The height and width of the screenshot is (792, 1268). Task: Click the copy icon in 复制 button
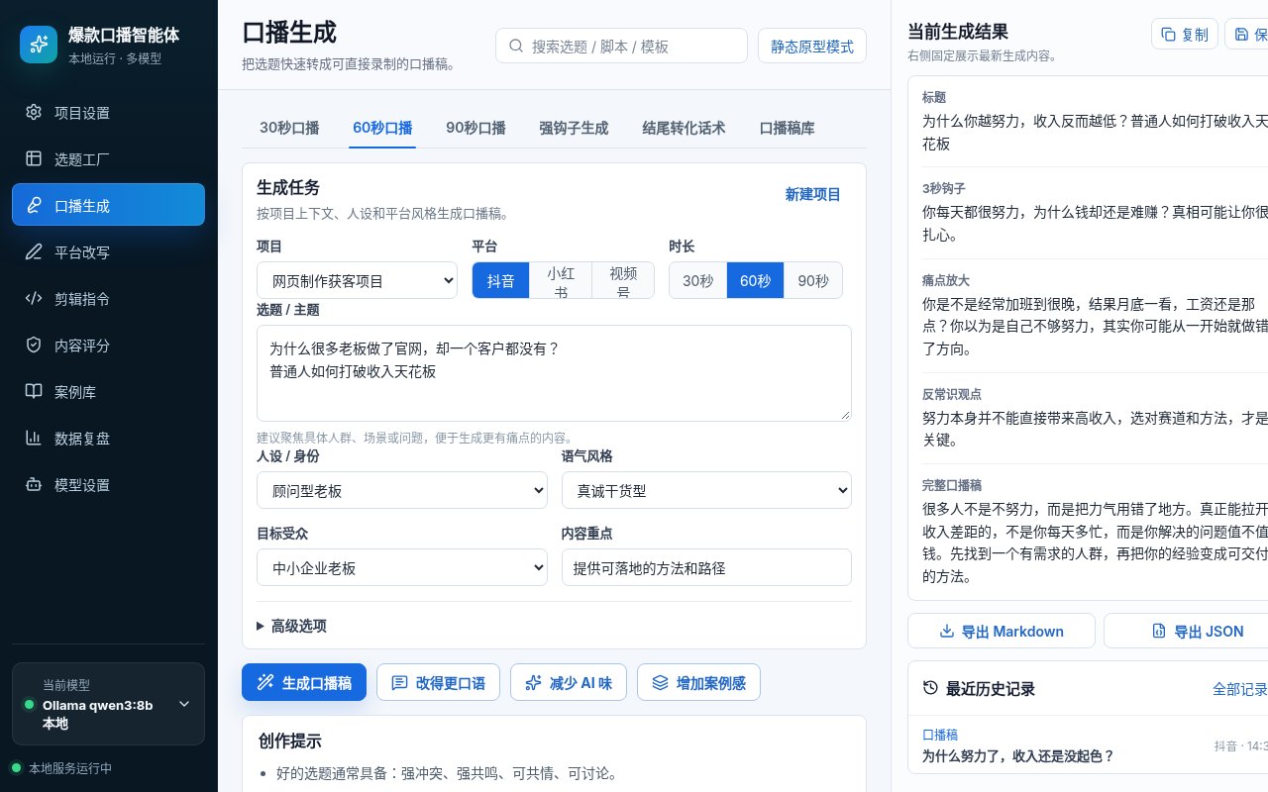tap(1169, 35)
